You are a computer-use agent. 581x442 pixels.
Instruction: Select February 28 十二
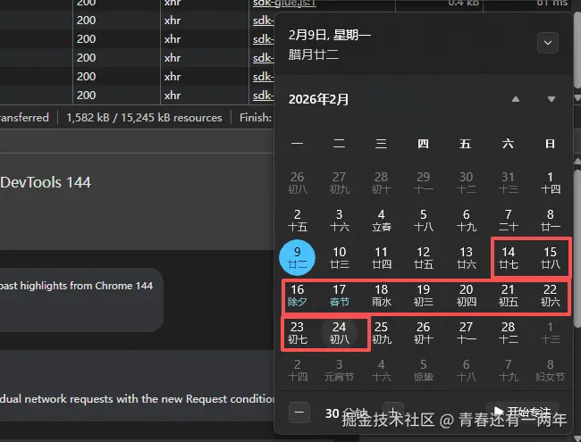coord(508,332)
